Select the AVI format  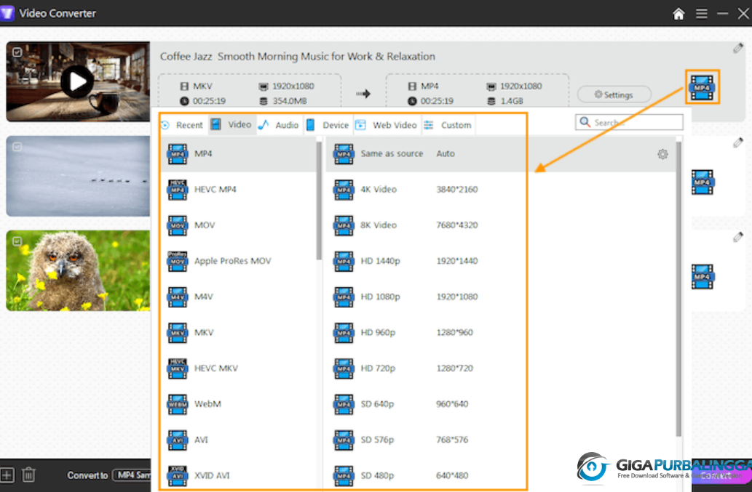pos(238,440)
